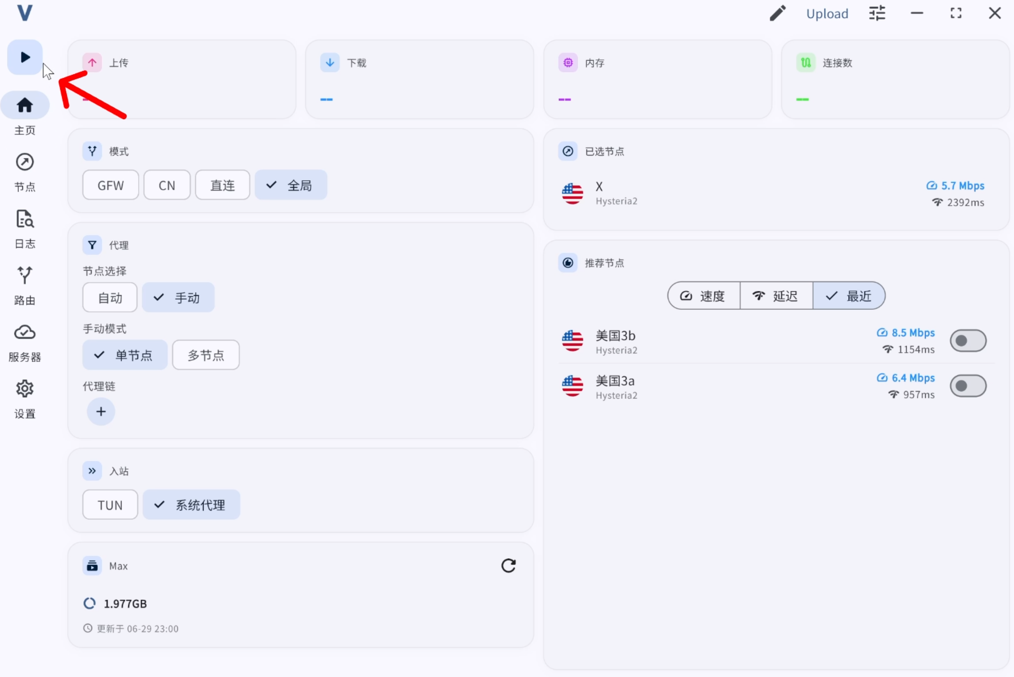Screen dimensions: 1014x677
Task: Click the Max subscription card icon
Action: click(92, 565)
